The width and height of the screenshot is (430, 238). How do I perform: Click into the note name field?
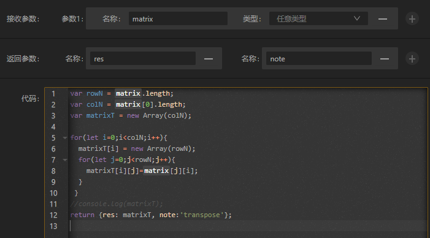318,59
